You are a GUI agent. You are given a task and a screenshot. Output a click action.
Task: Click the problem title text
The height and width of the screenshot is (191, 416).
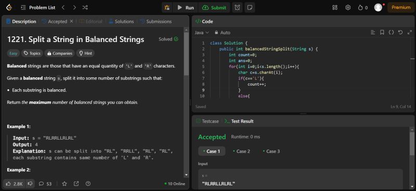(x=75, y=39)
